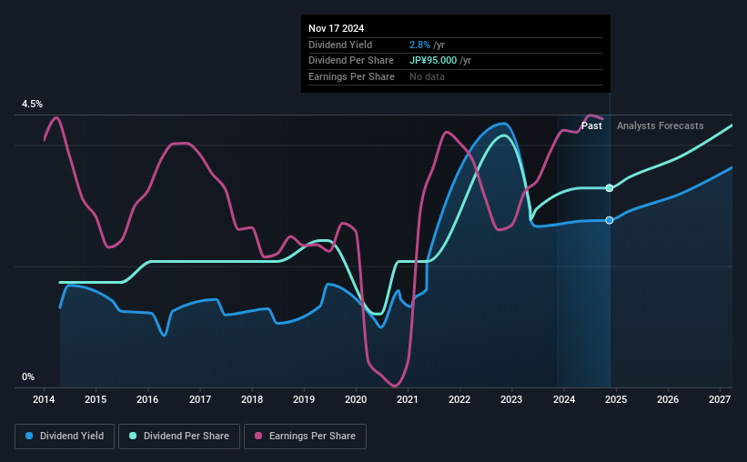Click 'No data' earnings per share value
The width and height of the screenshot is (747, 462).
(x=427, y=76)
